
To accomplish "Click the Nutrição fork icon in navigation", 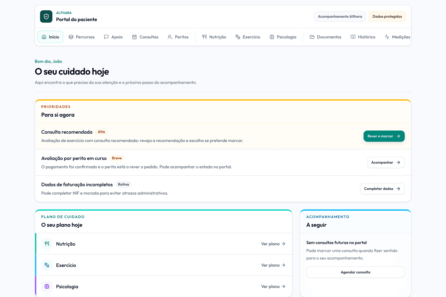I will point(204,37).
